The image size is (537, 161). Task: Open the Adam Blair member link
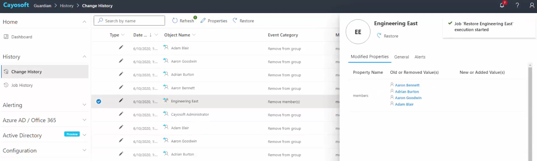[x=404, y=104]
